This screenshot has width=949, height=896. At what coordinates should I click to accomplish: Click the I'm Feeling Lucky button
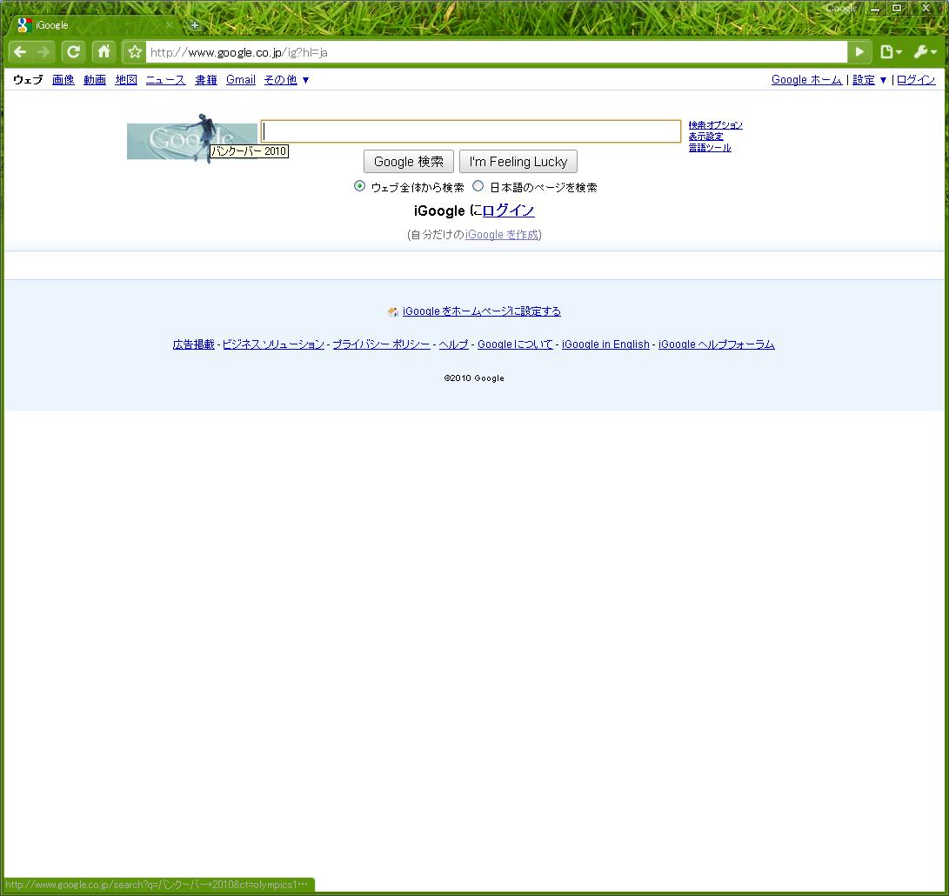pyautogui.click(x=518, y=162)
